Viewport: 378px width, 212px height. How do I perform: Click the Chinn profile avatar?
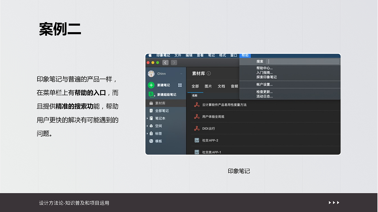point(151,73)
